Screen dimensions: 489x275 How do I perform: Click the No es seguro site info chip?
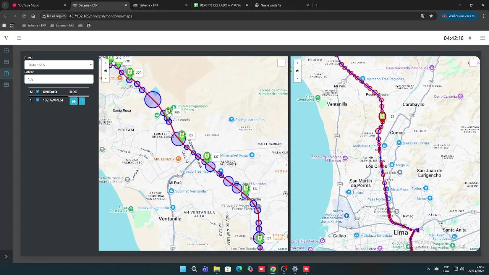[x=53, y=16]
